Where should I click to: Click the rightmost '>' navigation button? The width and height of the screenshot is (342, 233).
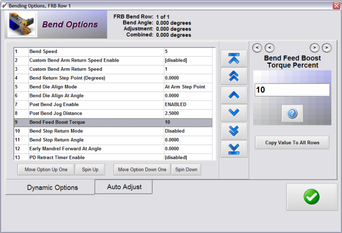(x=327, y=48)
